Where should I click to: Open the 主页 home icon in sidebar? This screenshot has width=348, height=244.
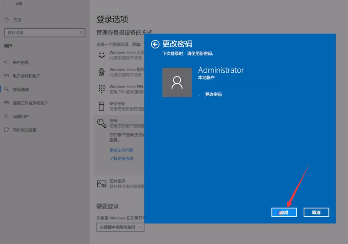point(7,20)
